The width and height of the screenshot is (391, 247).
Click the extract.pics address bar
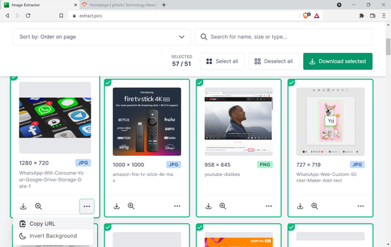coord(184,16)
